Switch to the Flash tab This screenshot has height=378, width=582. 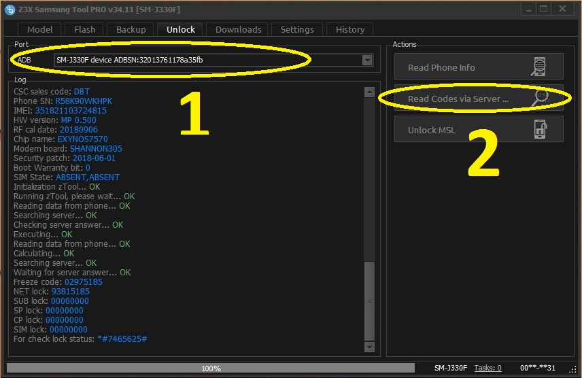84,29
